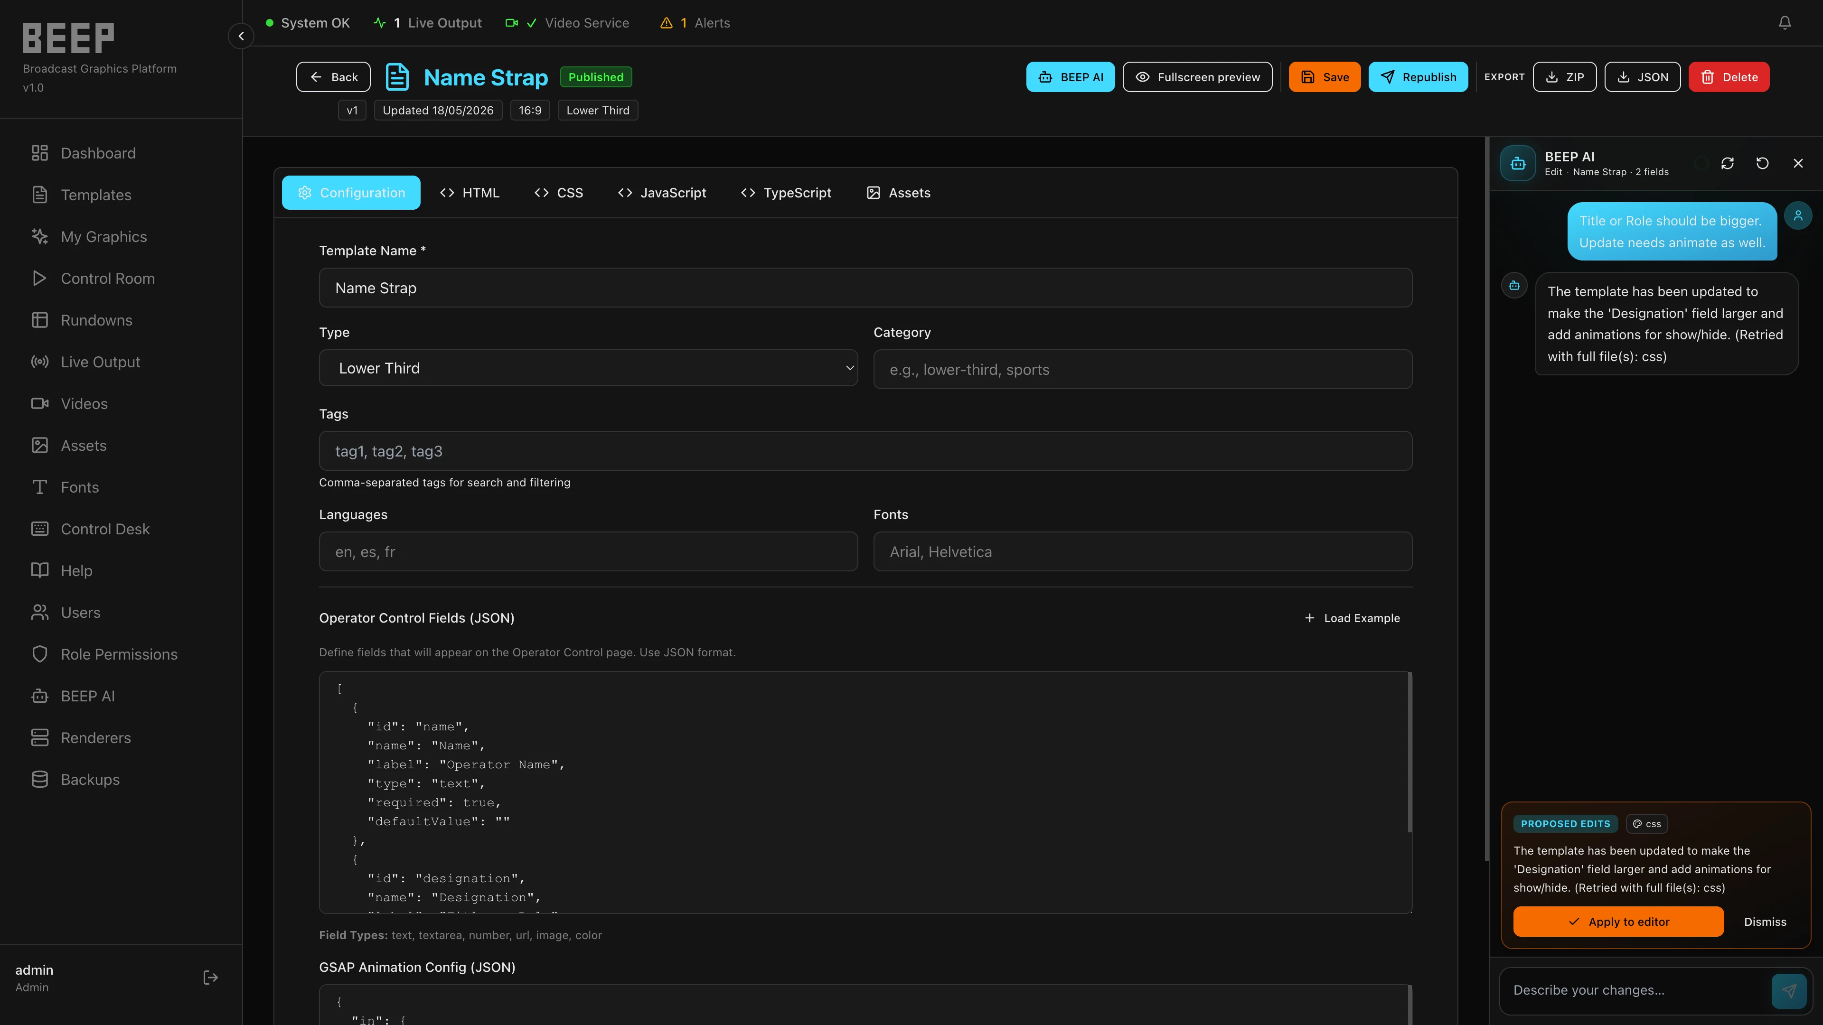Click the Back button
This screenshot has height=1025, width=1823.
(x=333, y=76)
